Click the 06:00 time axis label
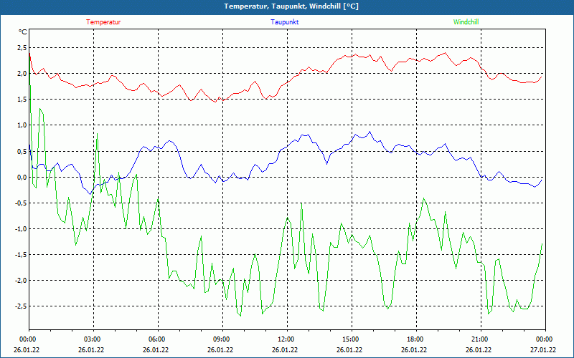Screen dimensions: 574x358 tap(157, 339)
